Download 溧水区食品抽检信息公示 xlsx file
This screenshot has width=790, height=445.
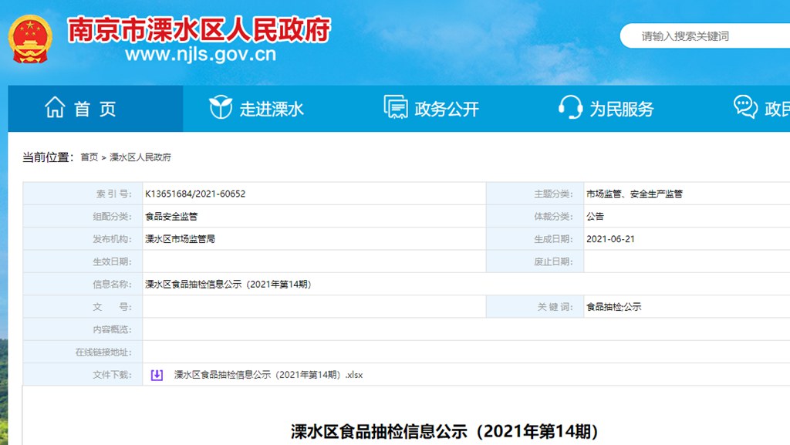268,375
